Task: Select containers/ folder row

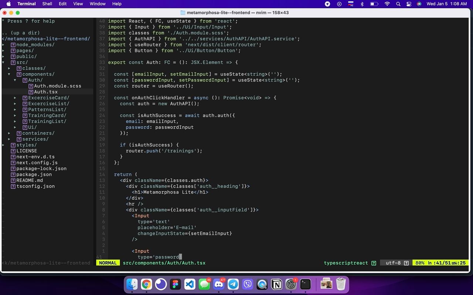Action: tap(38, 133)
